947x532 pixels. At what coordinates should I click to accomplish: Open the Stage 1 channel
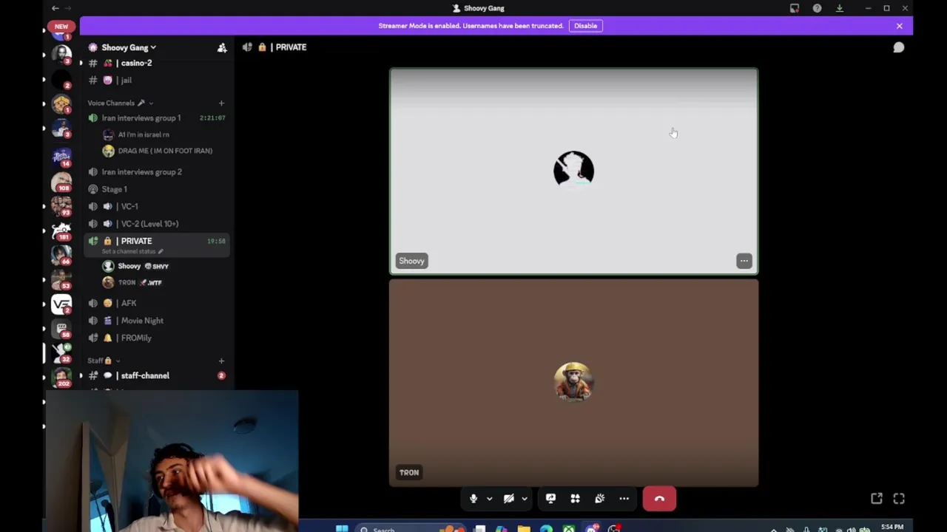(x=156, y=189)
